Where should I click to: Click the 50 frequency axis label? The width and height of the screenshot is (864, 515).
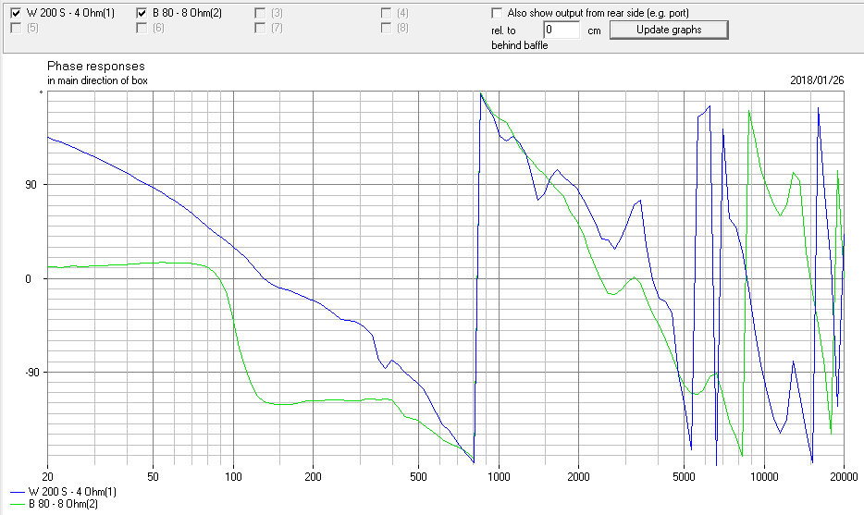pos(153,477)
